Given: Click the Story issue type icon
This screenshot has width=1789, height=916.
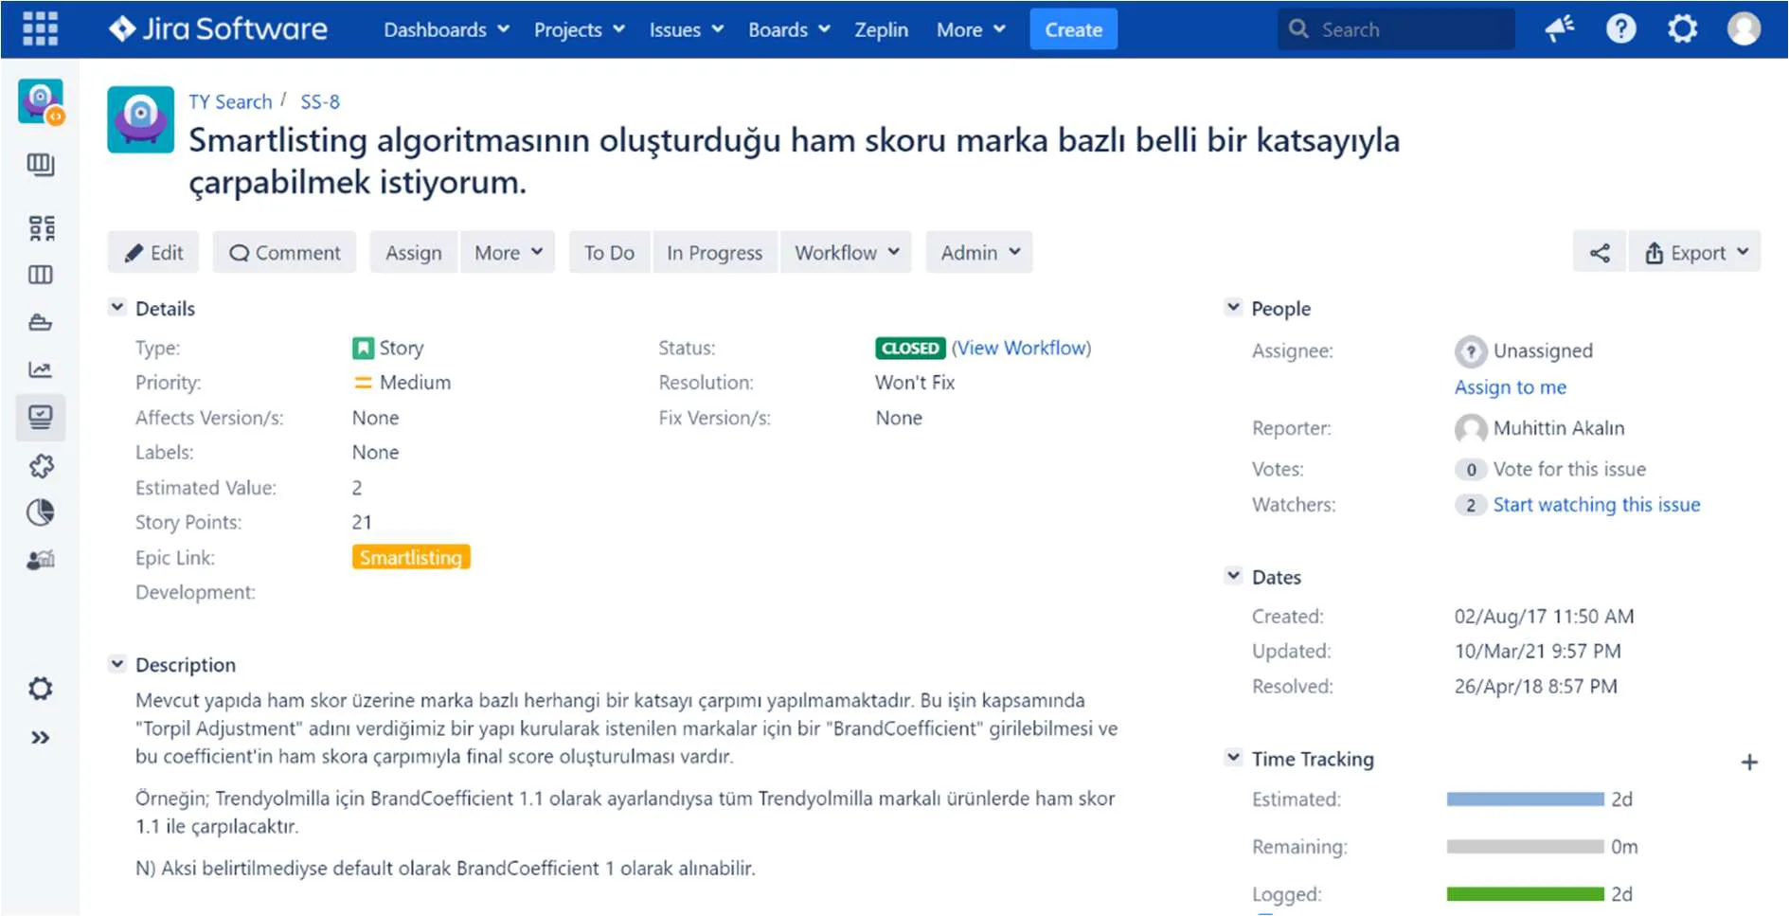Looking at the screenshot, I should click(363, 349).
